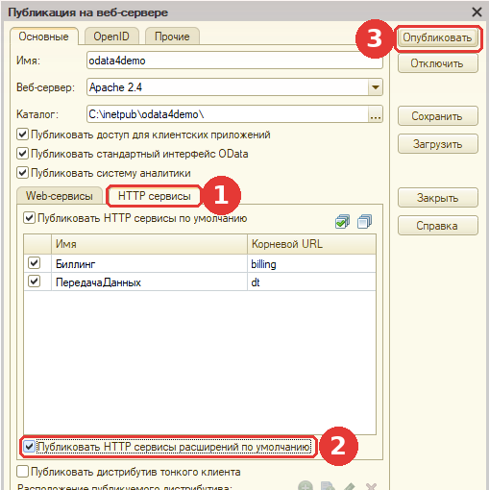Viewport: 489px width, 490px height.
Task: Click the Сохранить button
Action: pos(437,116)
